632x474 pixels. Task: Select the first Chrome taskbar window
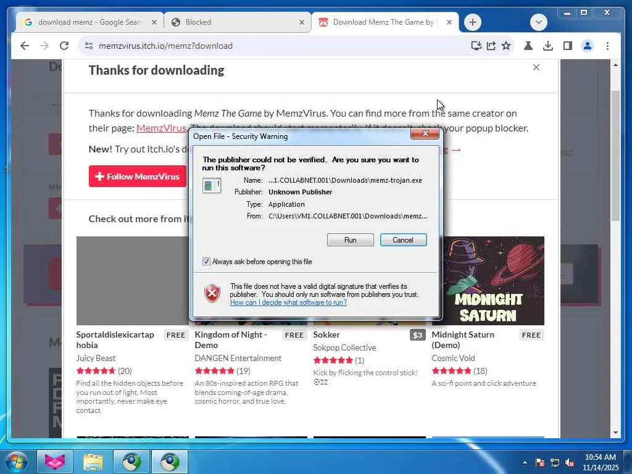point(131,462)
